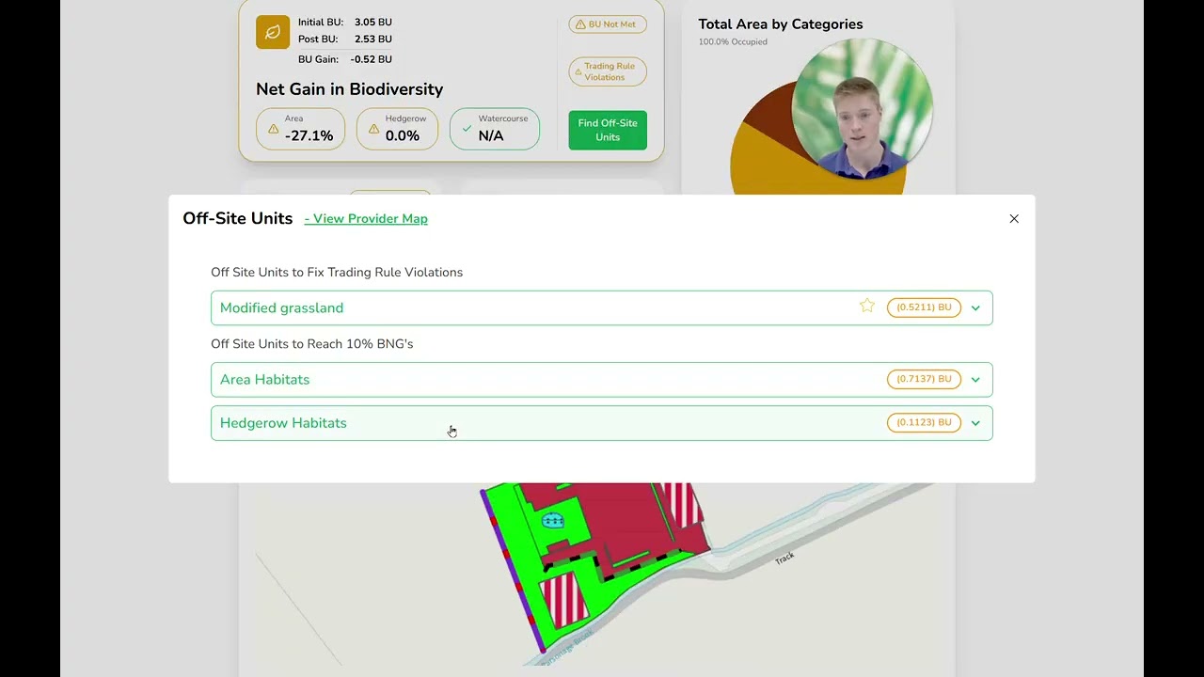Click the Track label on the map
This screenshot has height=677, width=1204.
coord(784,559)
